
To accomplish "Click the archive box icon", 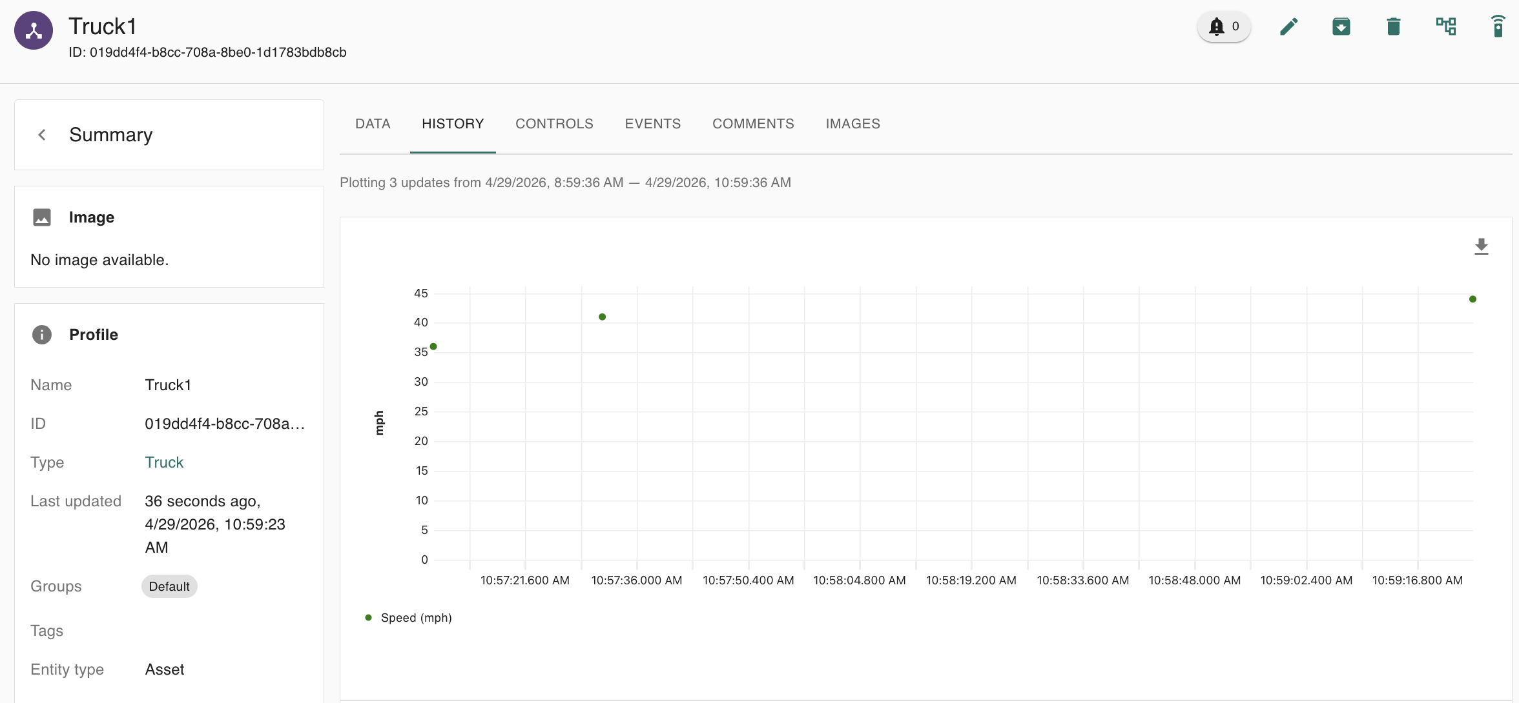I will click(1341, 26).
